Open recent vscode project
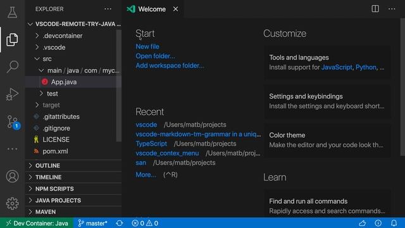Screen dimensions: 405x228 pos(146,125)
